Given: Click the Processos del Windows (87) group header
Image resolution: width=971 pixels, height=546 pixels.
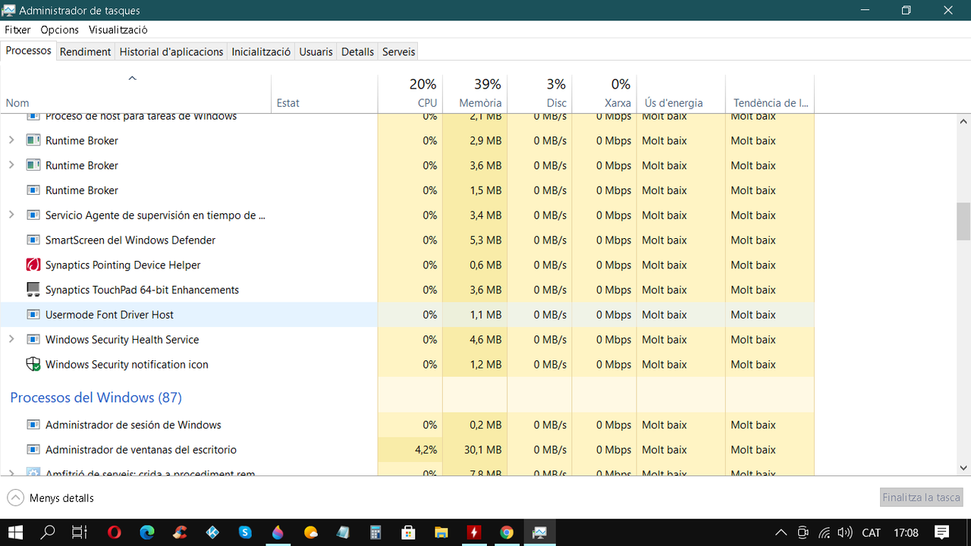Looking at the screenshot, I should click(96, 397).
